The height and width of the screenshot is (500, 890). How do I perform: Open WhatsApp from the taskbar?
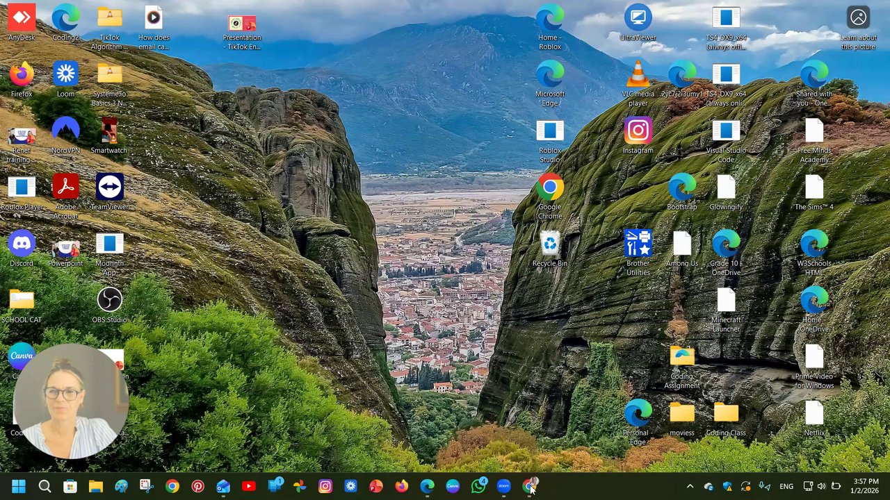tap(478, 486)
